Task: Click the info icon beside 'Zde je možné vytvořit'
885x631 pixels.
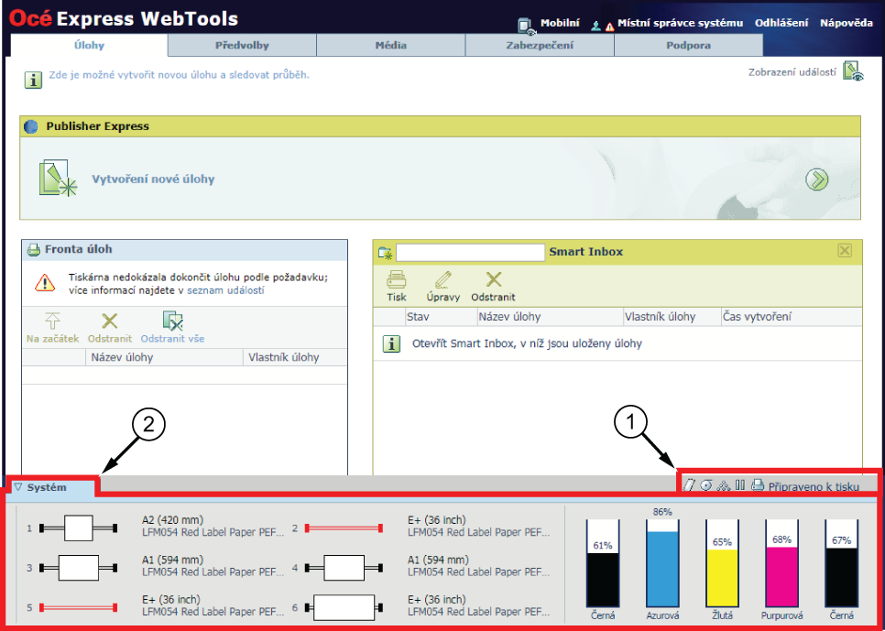Action: 33,80
